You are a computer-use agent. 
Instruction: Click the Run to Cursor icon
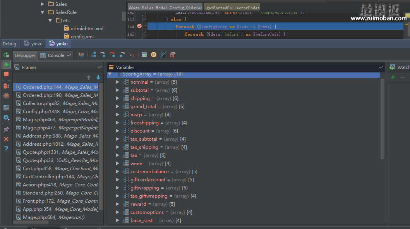coord(132,55)
